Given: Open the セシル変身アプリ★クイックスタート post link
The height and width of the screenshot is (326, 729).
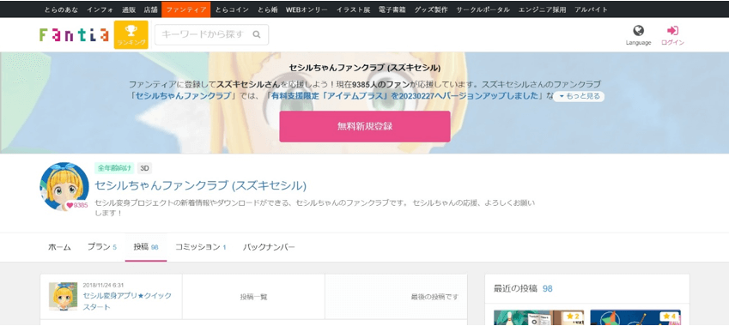Looking at the screenshot, I should tap(127, 301).
